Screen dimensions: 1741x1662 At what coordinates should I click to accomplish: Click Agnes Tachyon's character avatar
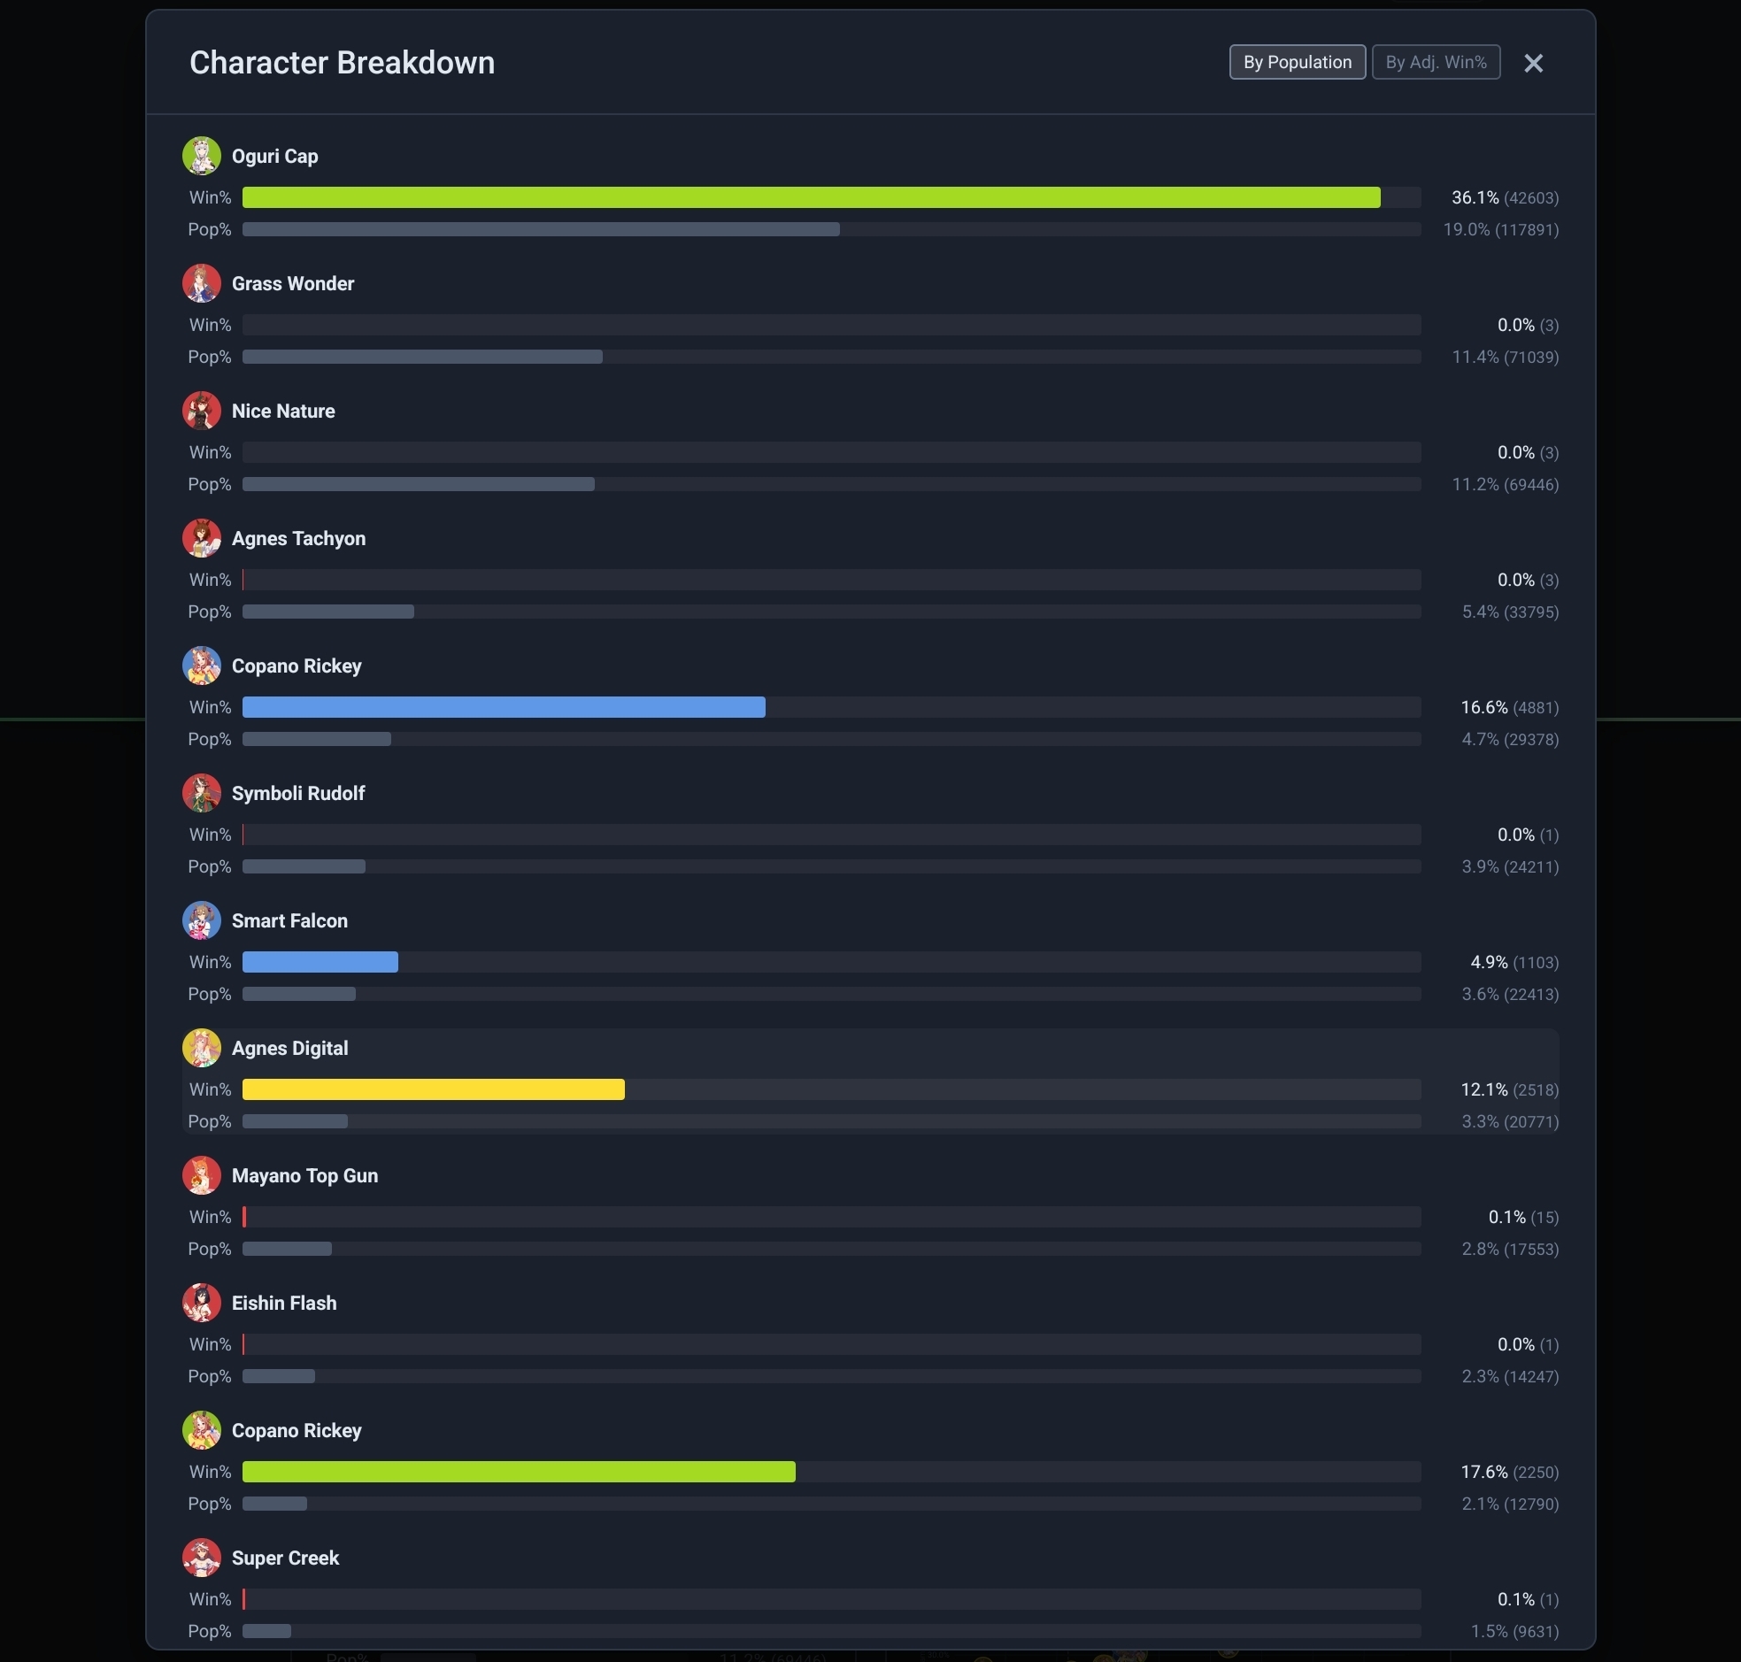tap(201, 539)
